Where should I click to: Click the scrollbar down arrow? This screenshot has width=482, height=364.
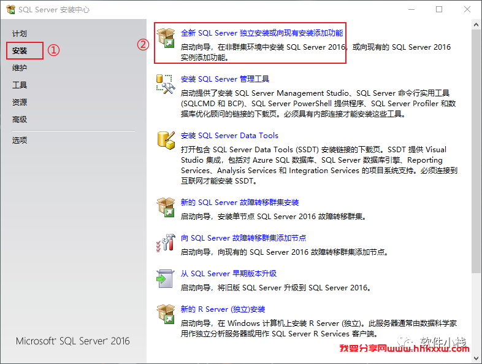pyautogui.click(x=476, y=358)
